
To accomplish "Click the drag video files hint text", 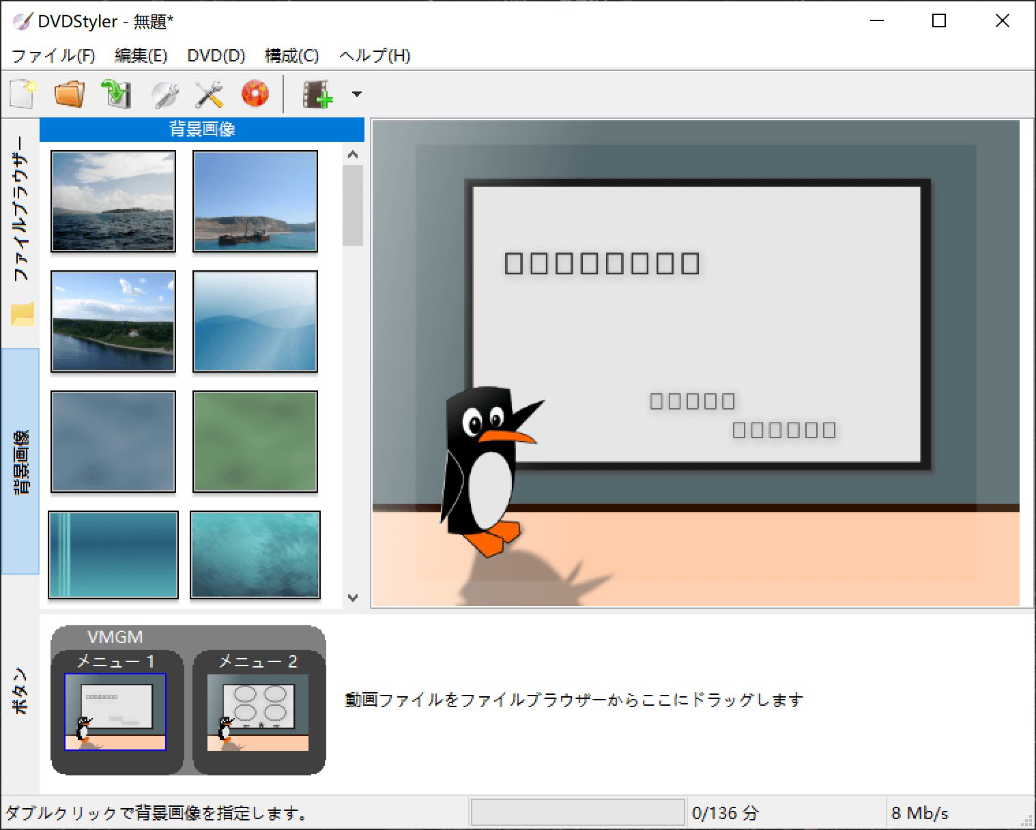I will pyautogui.click(x=574, y=700).
